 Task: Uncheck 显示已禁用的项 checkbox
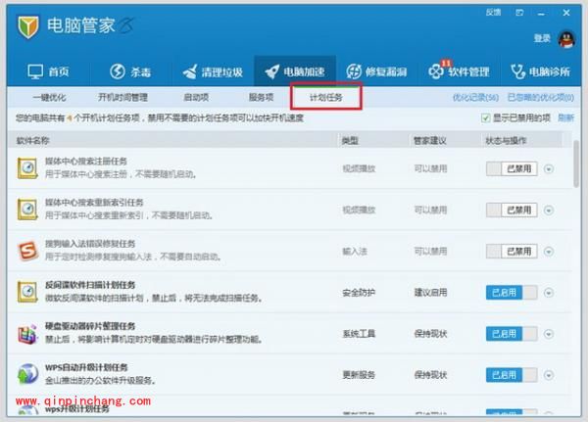point(486,118)
